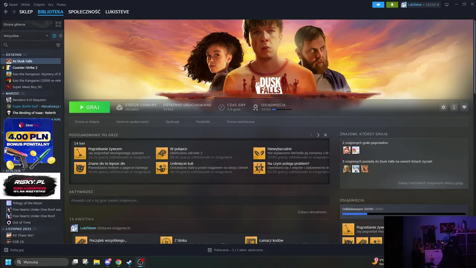476x268 pixels.
Task: Sort by recent activity clock icon
Action: tap(54, 36)
